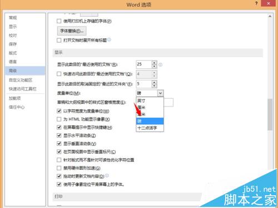The width and height of the screenshot is (278, 208).
Task: Click info icon beside the 25 recent documents field
Action: (x=161, y=65)
